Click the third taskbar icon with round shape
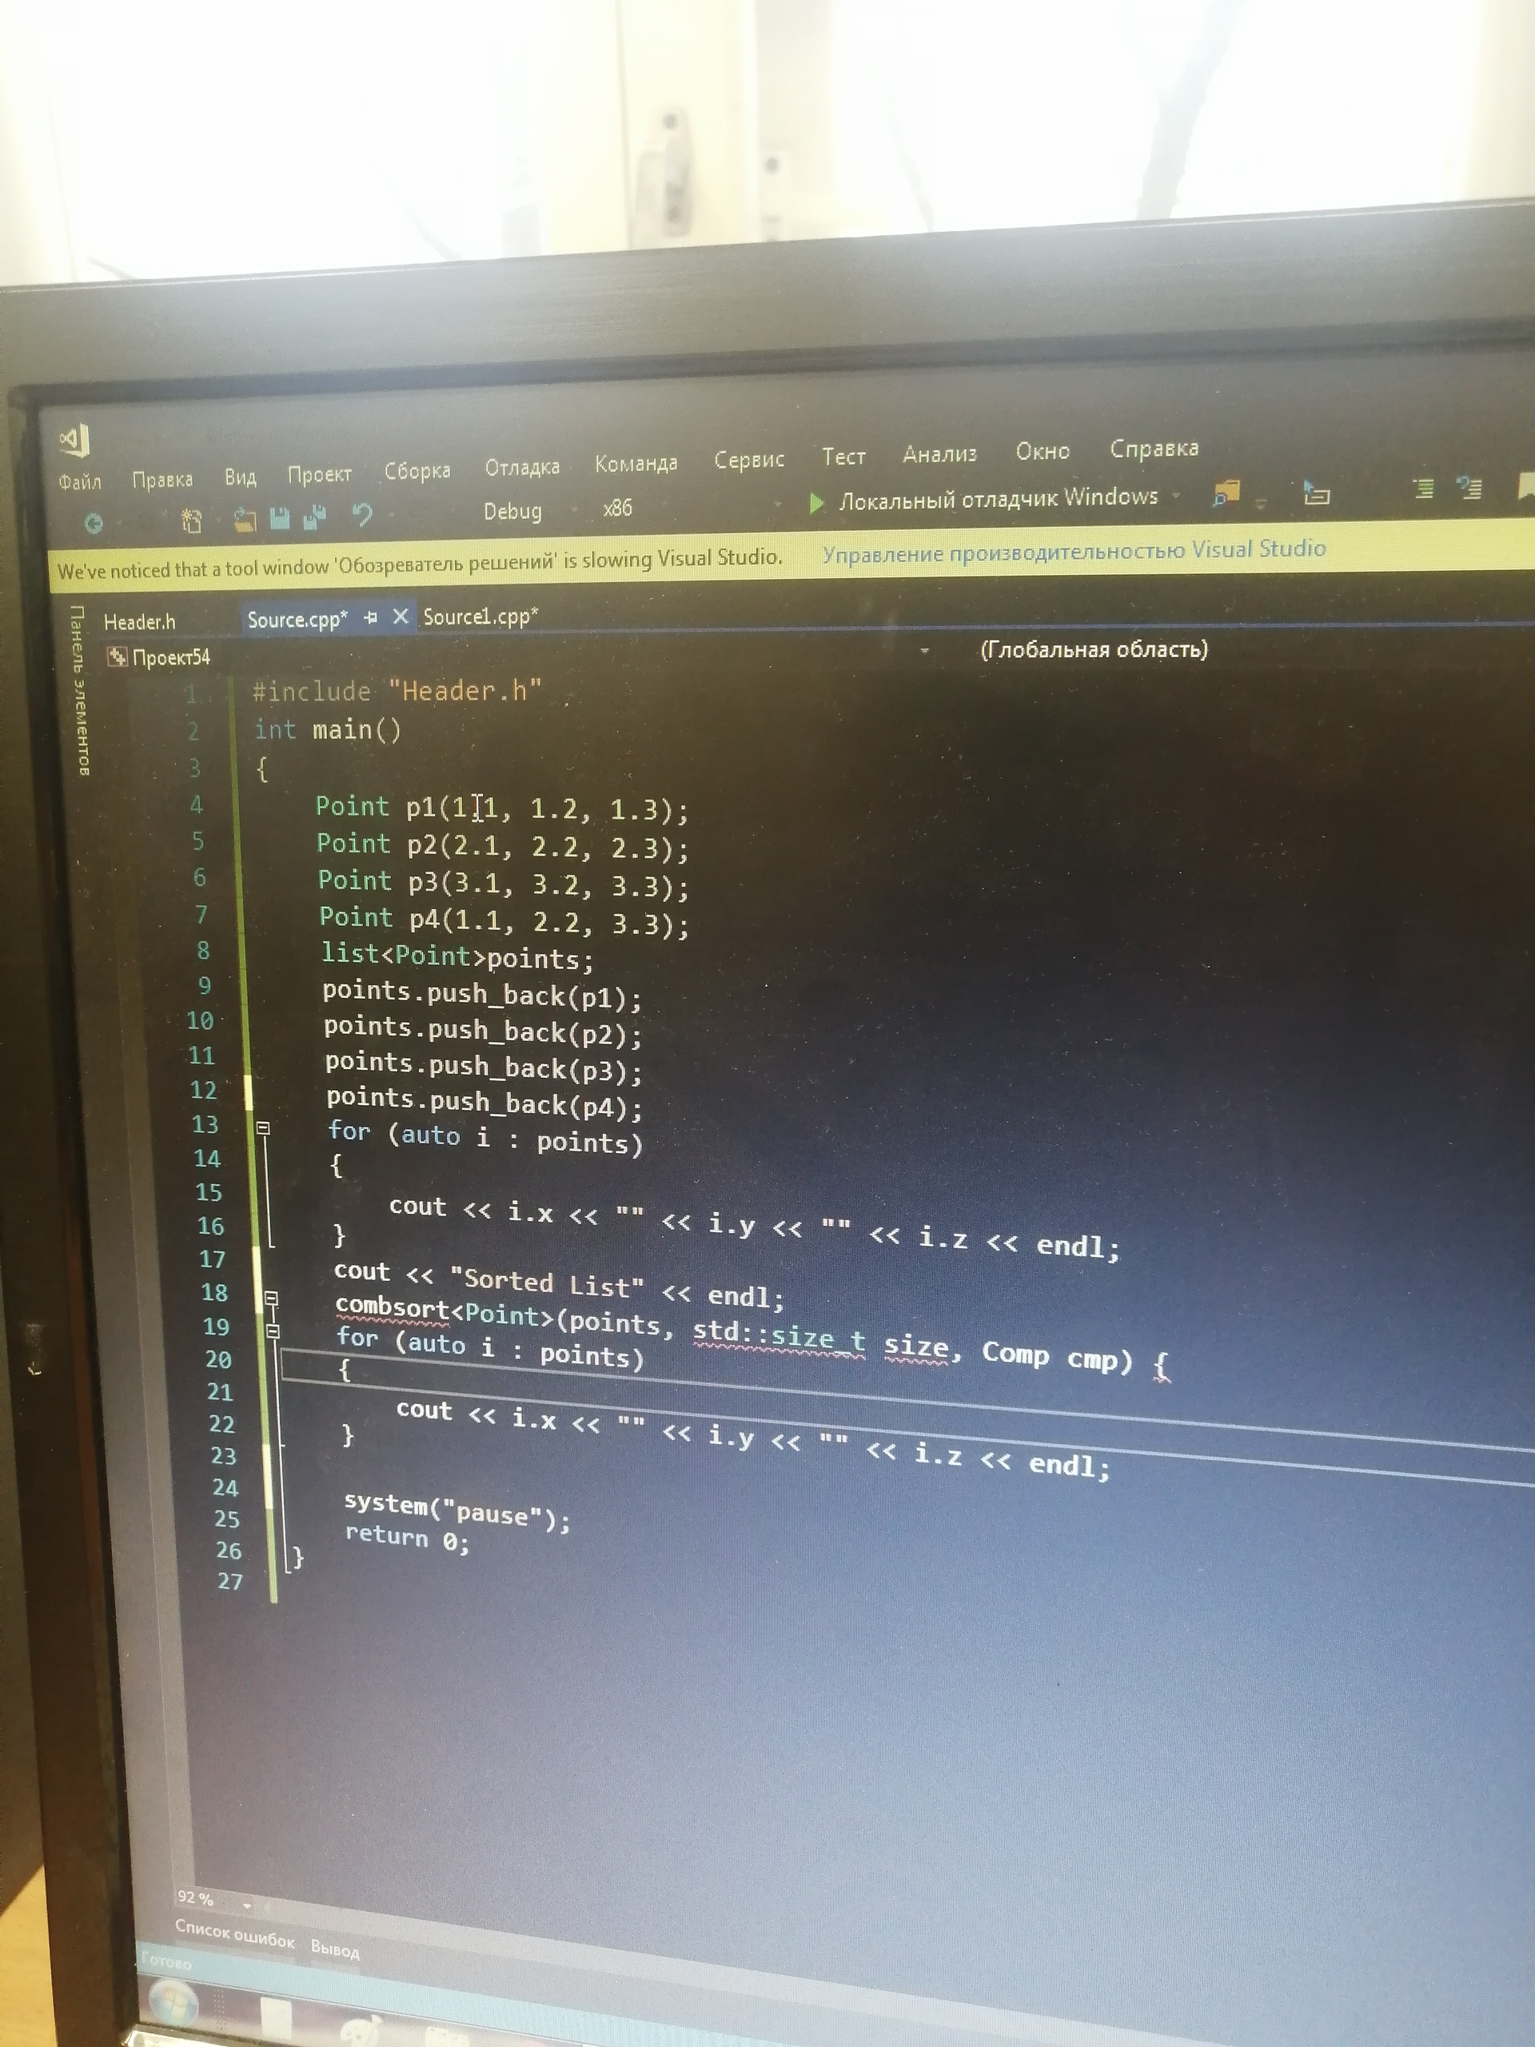1535x2047 pixels. (361, 2032)
